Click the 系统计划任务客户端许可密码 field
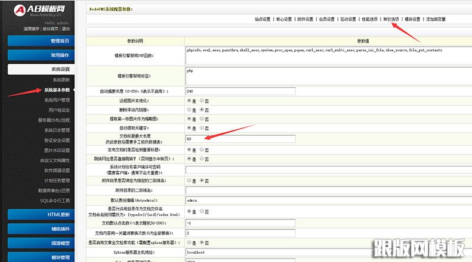The image size is (472, 262). click(x=329, y=170)
